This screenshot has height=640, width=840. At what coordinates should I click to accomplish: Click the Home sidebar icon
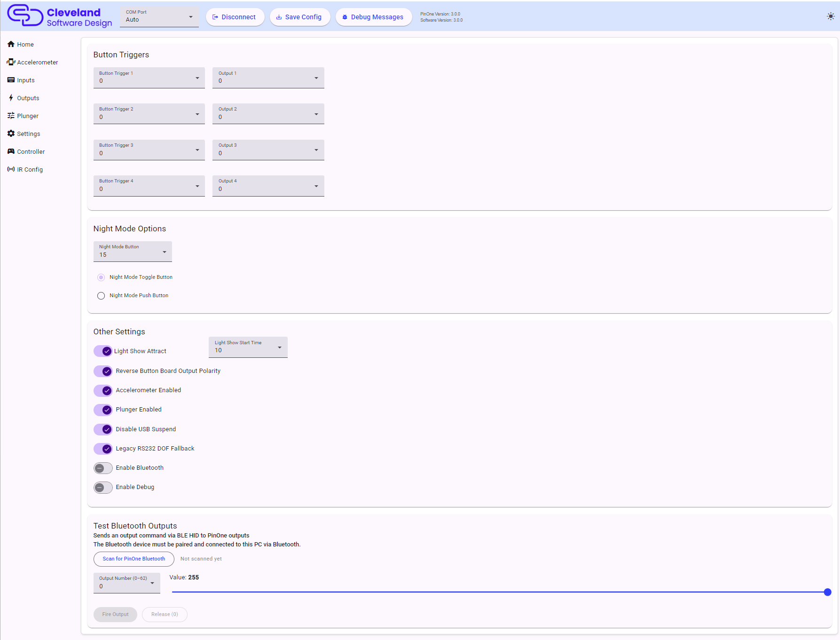tap(11, 44)
